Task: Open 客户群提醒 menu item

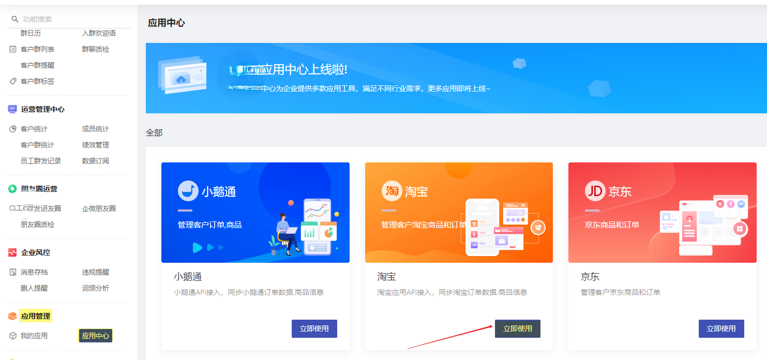Action: click(x=37, y=65)
